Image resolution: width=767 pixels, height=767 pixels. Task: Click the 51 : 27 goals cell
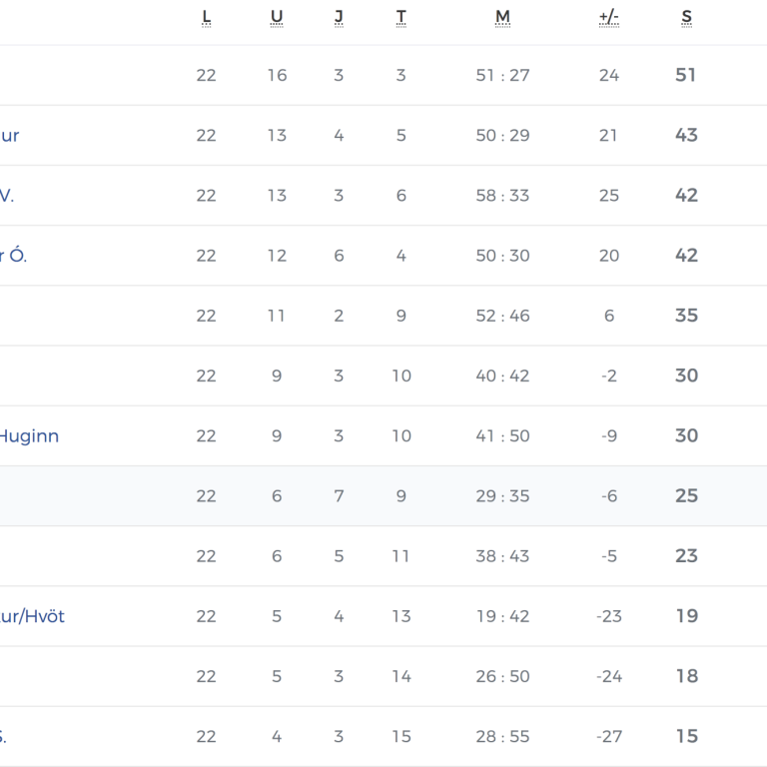click(502, 75)
